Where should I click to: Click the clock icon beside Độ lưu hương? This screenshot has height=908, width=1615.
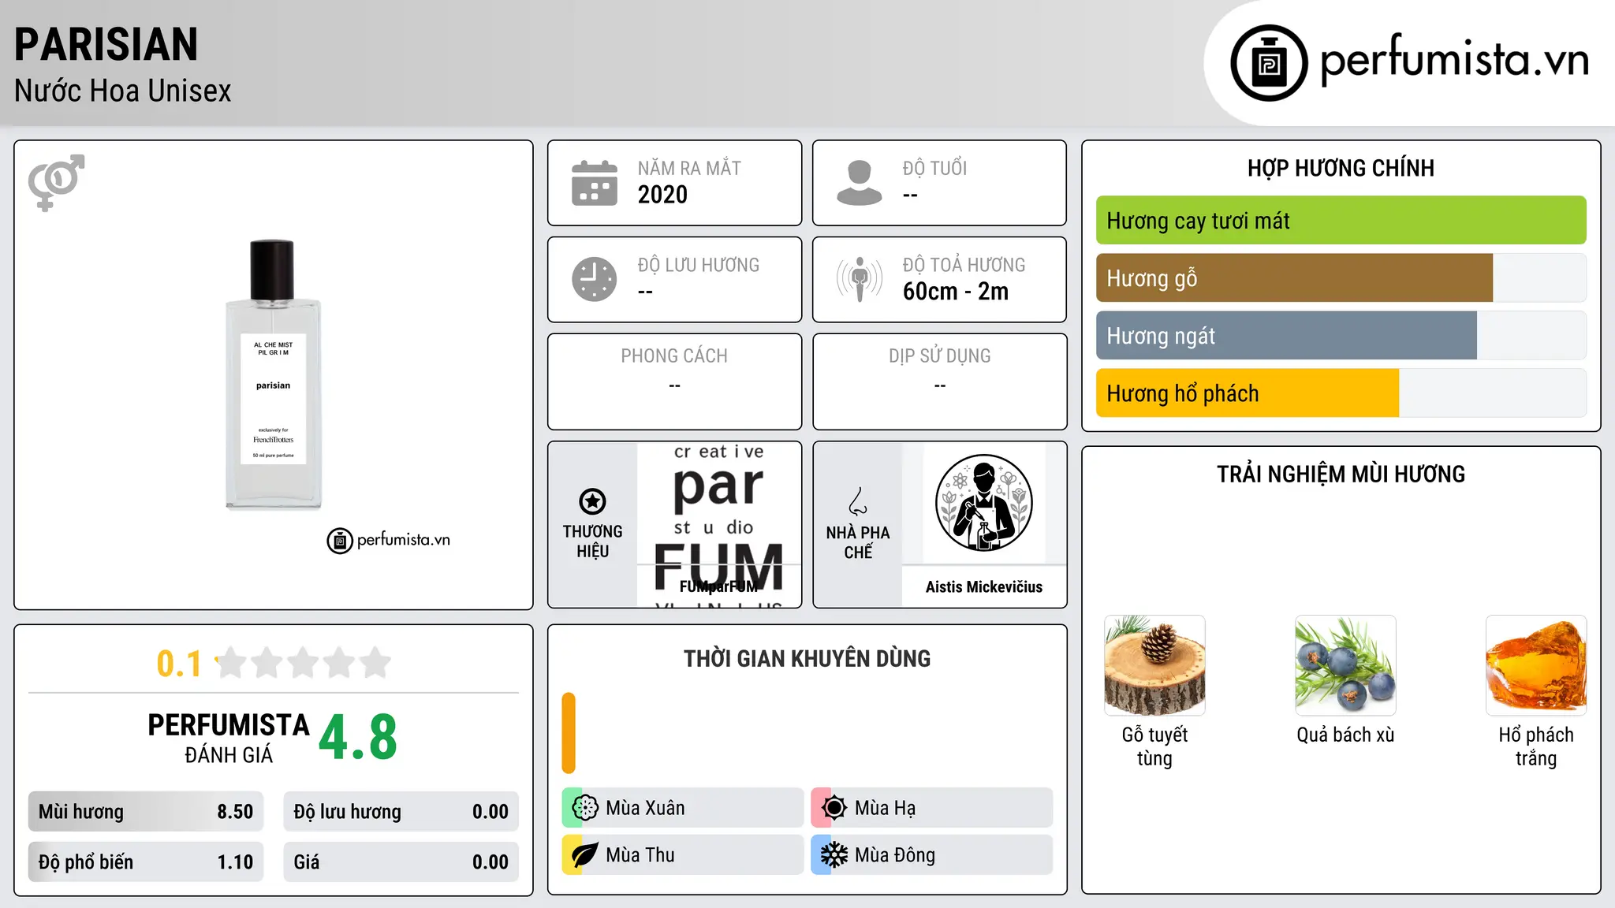[x=595, y=279]
